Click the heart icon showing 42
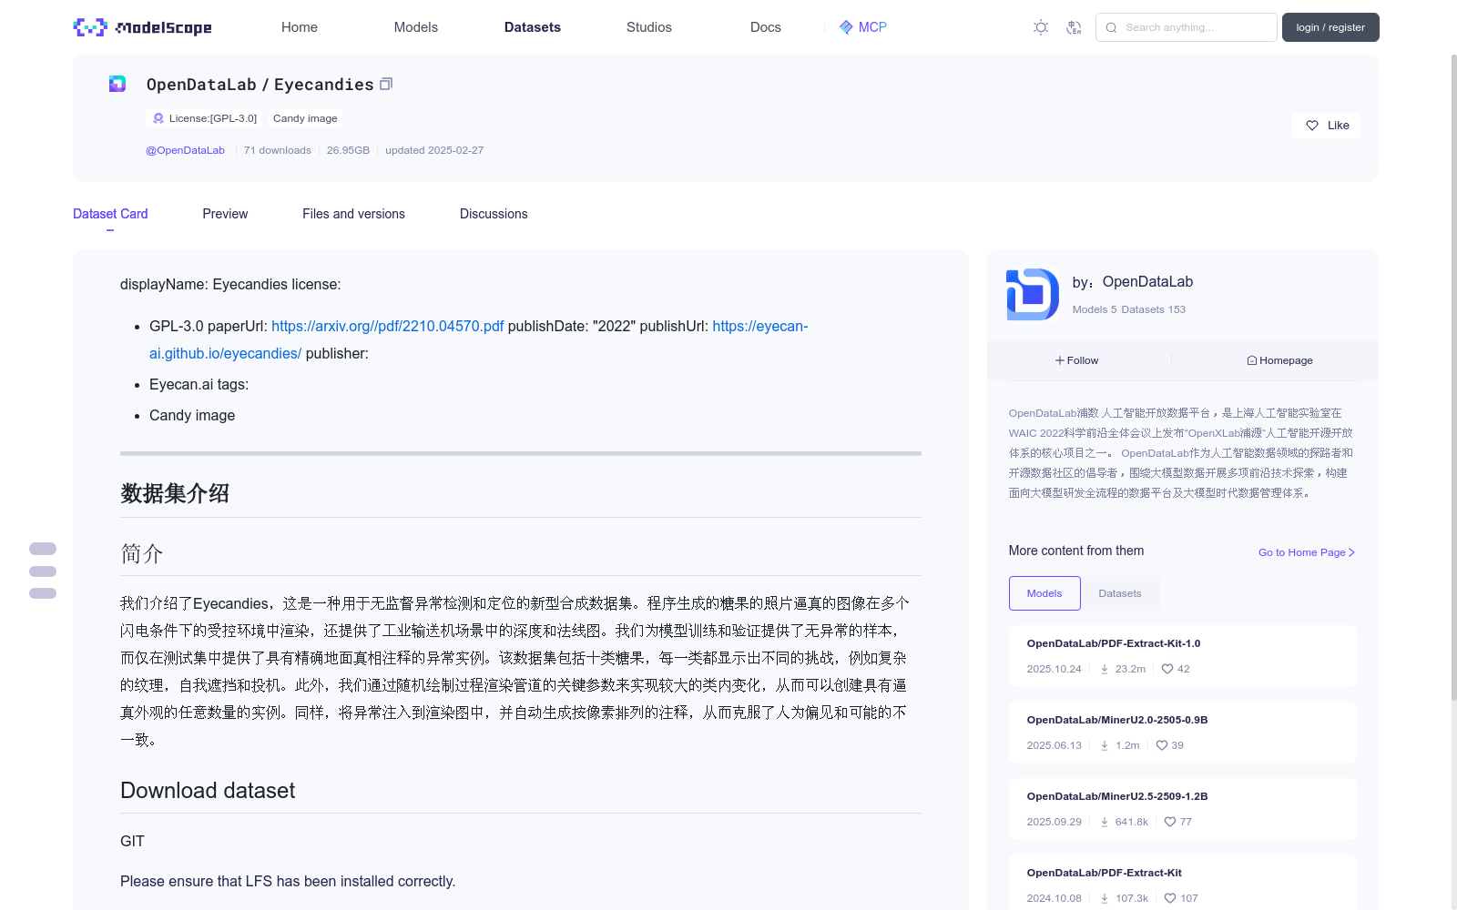Viewport: 1457px width, 910px height. point(1167,669)
